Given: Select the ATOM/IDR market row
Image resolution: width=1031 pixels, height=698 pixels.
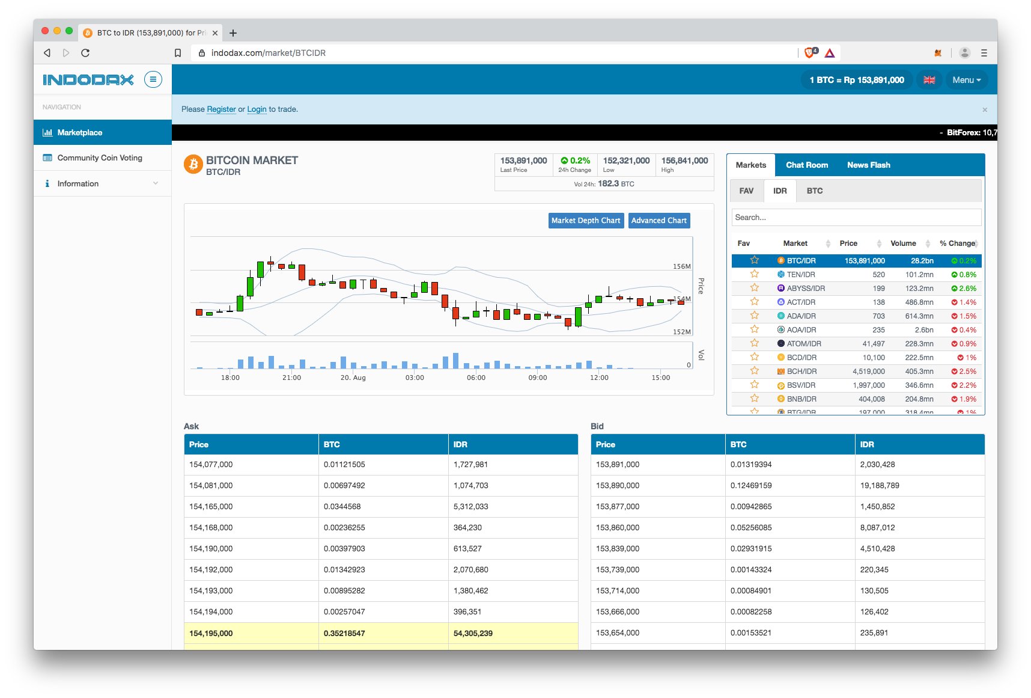Looking at the screenshot, I should (x=856, y=343).
